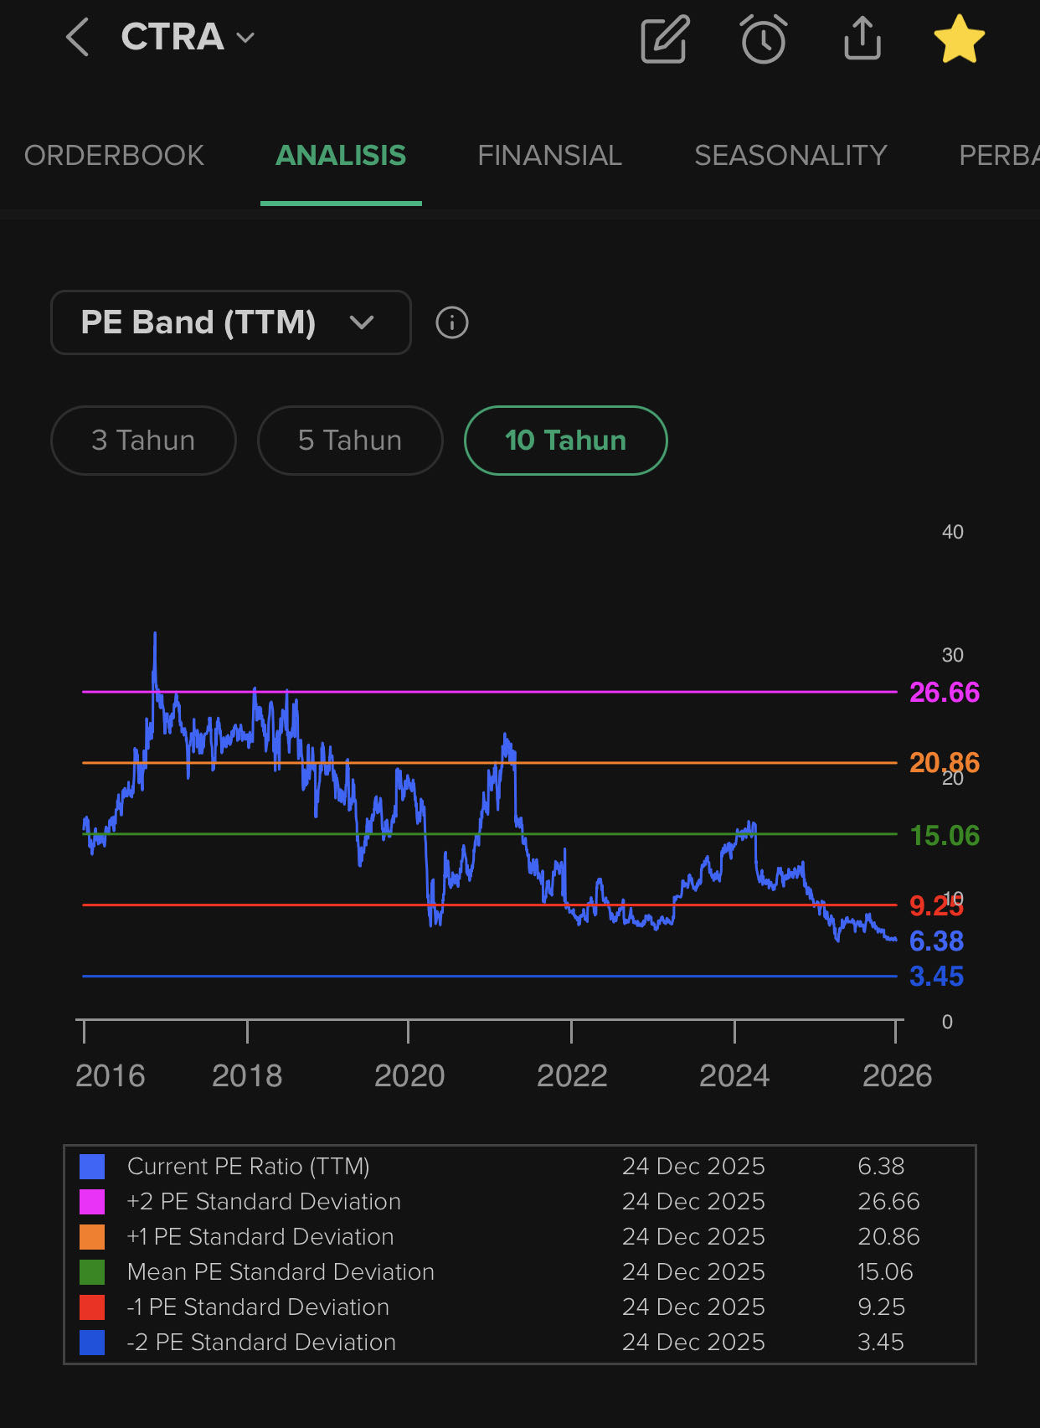Viewport: 1040px width, 1428px height.
Task: Tap the share icon
Action: coord(862,39)
